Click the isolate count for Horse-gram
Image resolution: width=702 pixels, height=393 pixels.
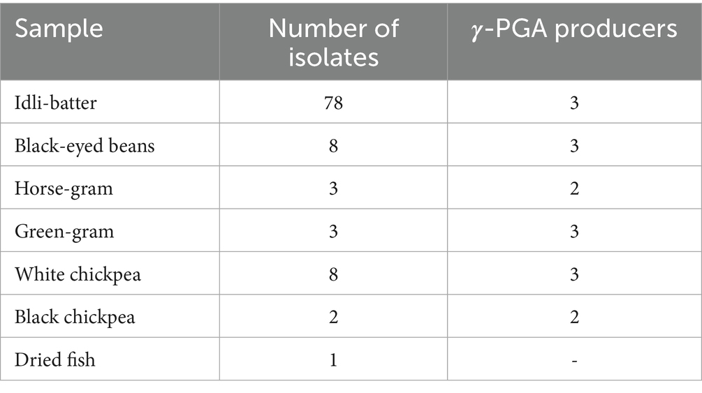(333, 188)
